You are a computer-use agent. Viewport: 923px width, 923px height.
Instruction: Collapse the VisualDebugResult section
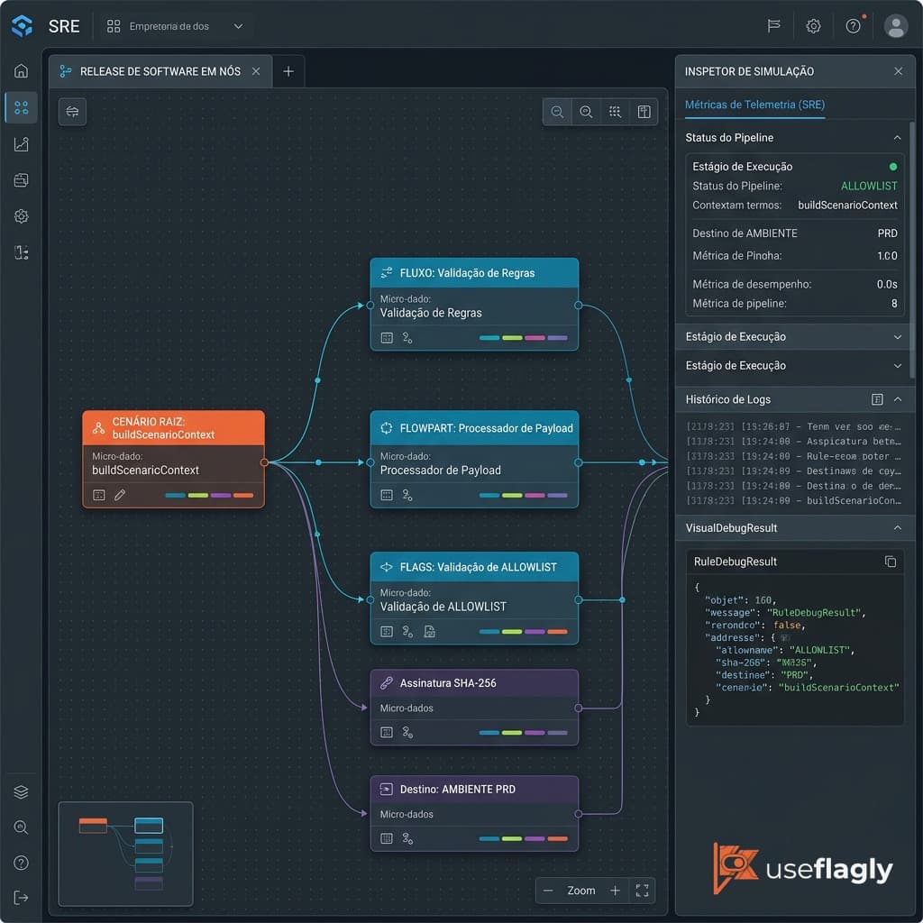click(897, 528)
